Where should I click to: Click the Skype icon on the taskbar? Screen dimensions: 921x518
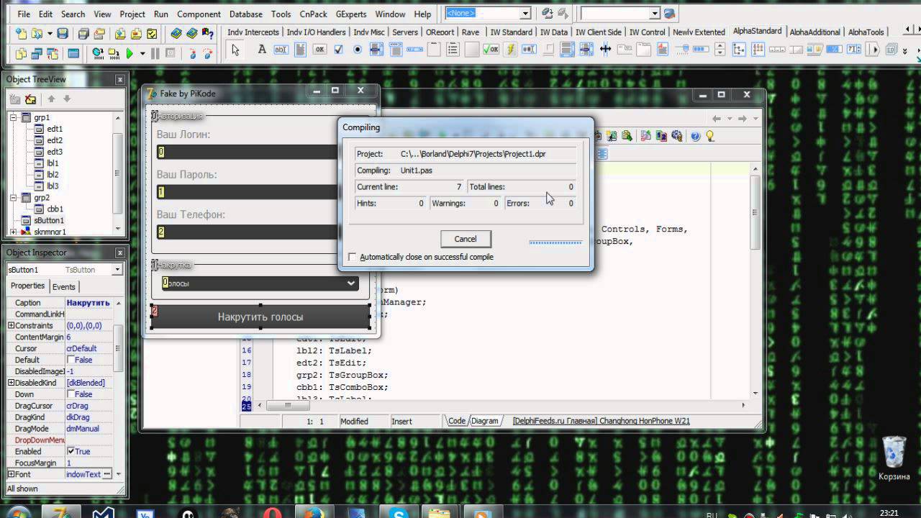click(x=398, y=513)
